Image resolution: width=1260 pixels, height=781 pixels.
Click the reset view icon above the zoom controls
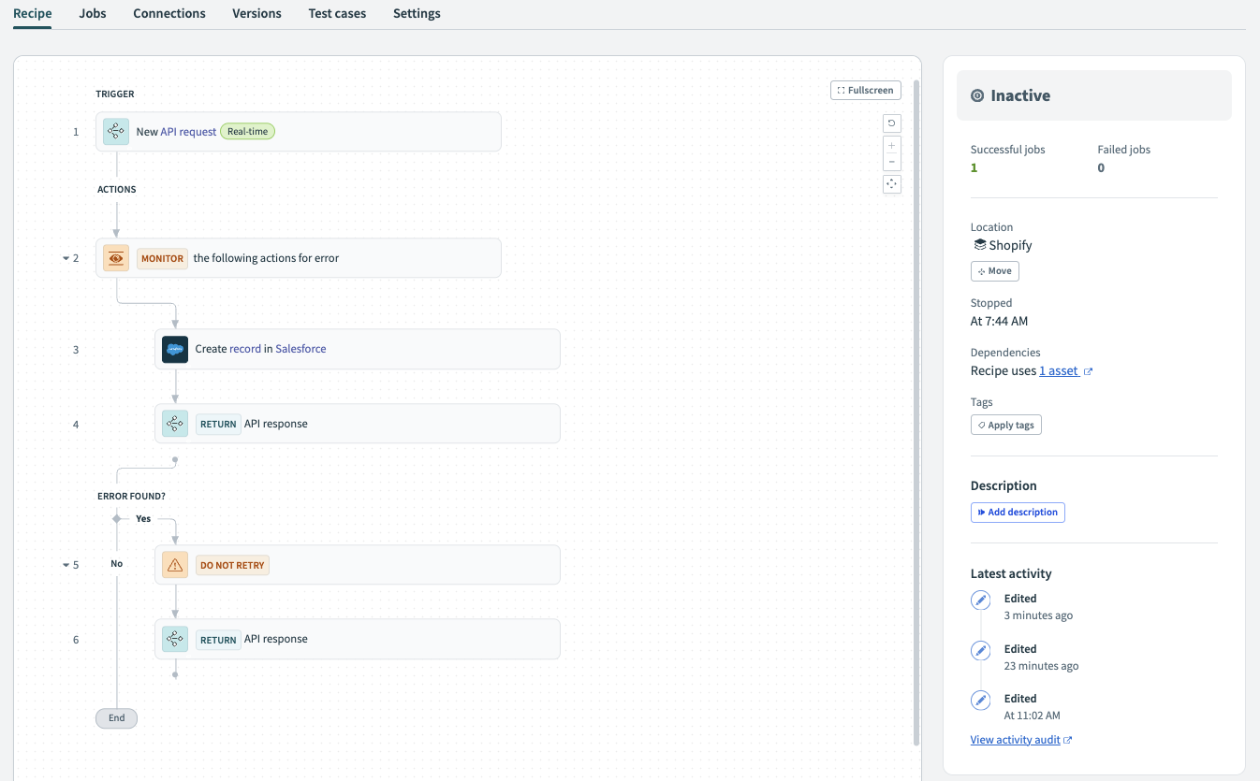point(891,123)
